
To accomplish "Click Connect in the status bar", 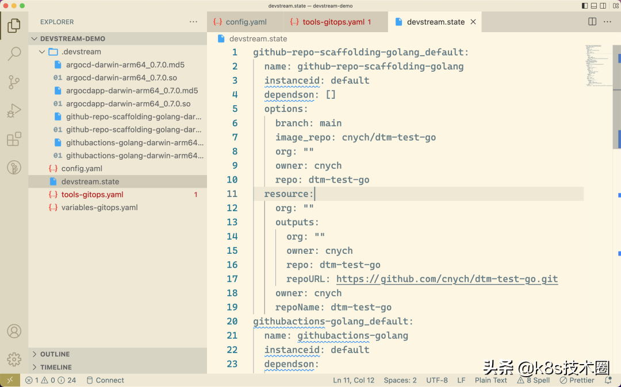I will click(x=105, y=380).
